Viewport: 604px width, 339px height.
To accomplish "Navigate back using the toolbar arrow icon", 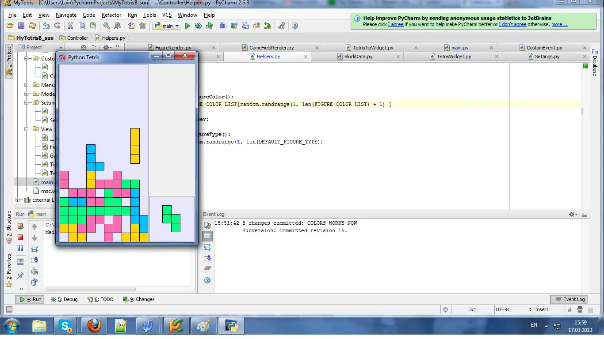I will 131,26.
